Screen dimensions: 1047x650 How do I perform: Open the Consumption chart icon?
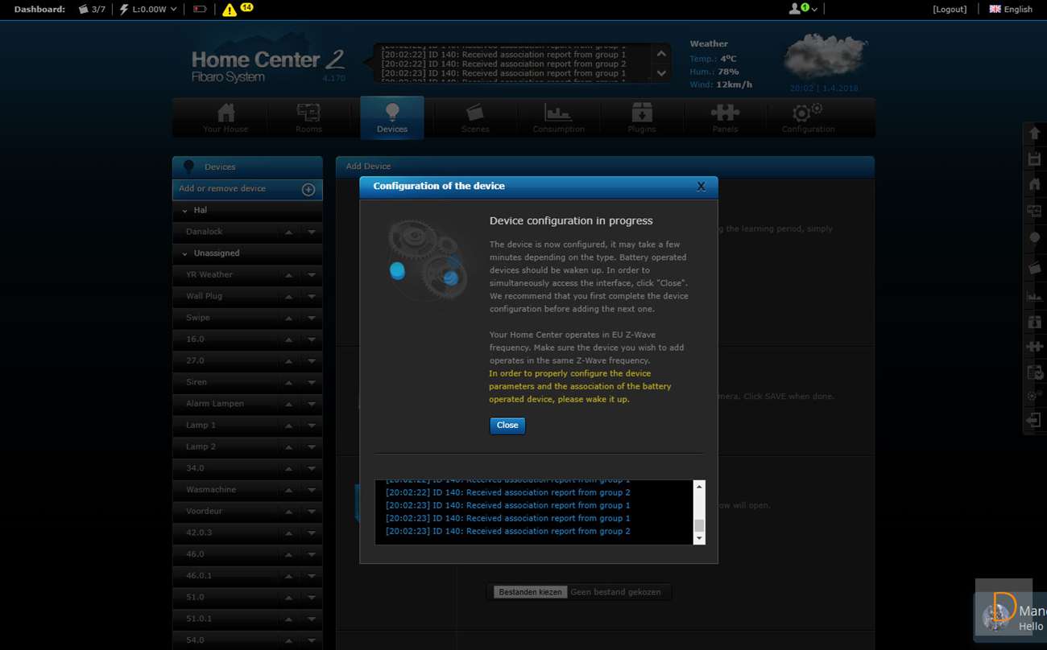558,113
